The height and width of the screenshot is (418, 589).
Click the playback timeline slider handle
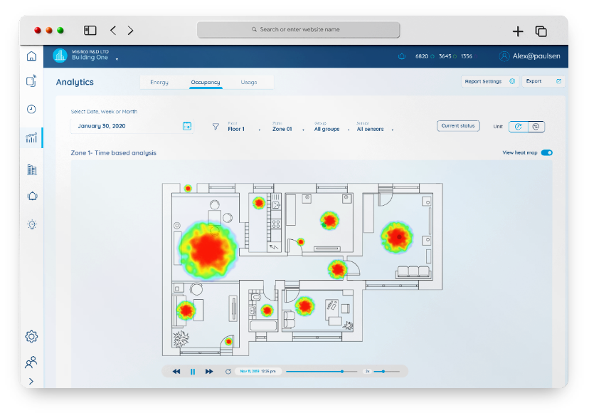(342, 371)
